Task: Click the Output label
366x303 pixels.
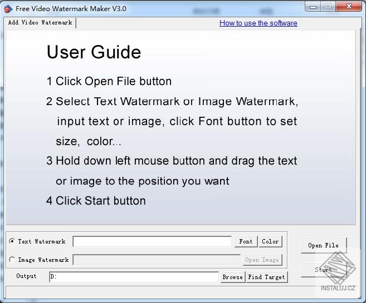Action: (26, 276)
